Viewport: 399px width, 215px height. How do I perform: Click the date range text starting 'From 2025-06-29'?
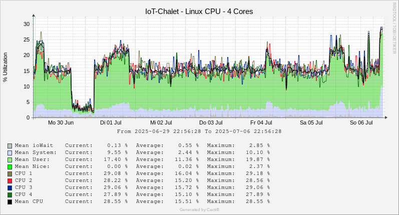tap(199, 131)
